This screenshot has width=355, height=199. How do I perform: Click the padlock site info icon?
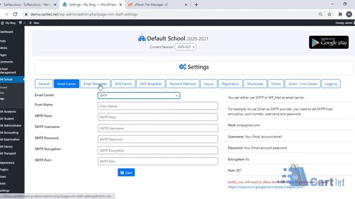26,14
